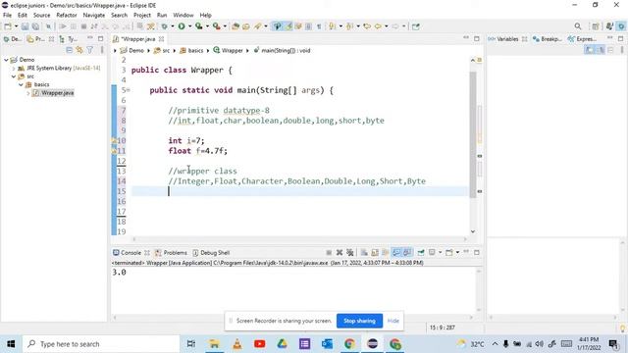Screen dimensions: 628x353
Task: Switch to the Debug perspective icon
Action: [621, 26]
